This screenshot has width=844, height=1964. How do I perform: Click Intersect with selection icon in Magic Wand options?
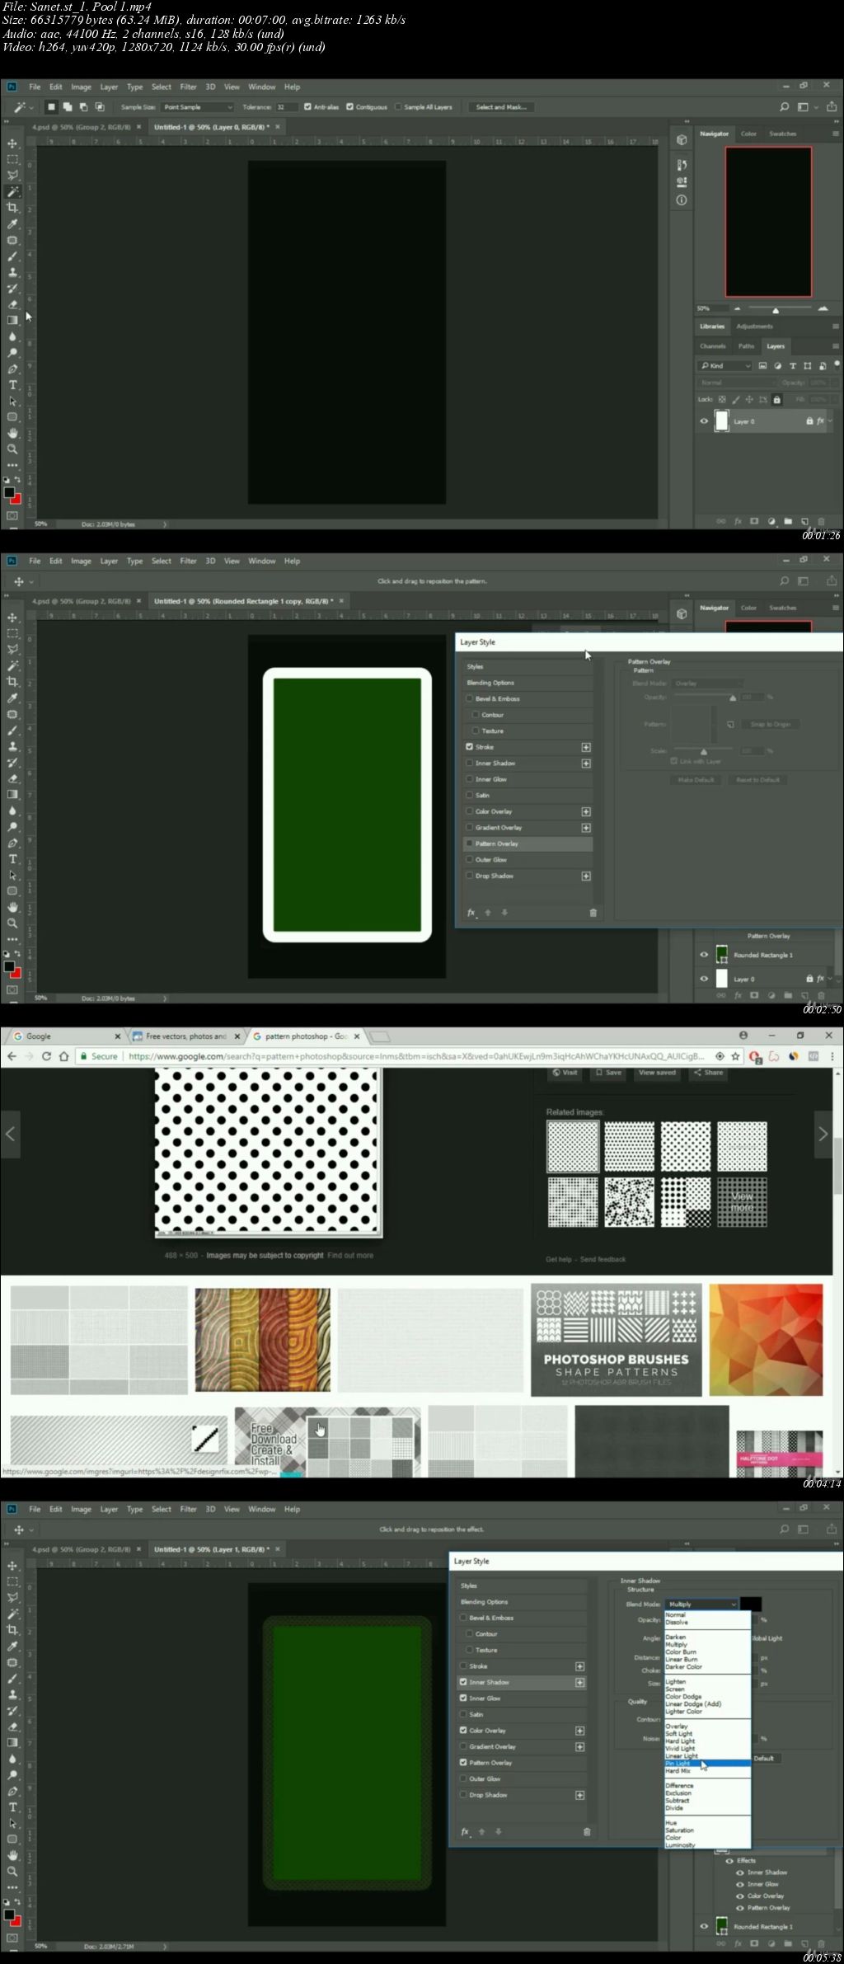100,107
